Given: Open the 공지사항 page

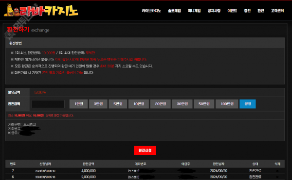Looking at the screenshot, I should (214, 11).
